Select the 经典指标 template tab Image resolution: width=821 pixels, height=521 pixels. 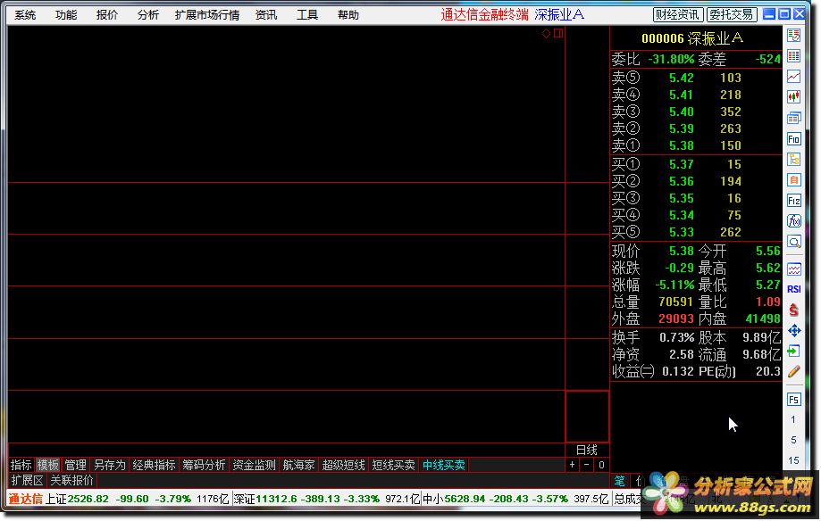click(154, 465)
